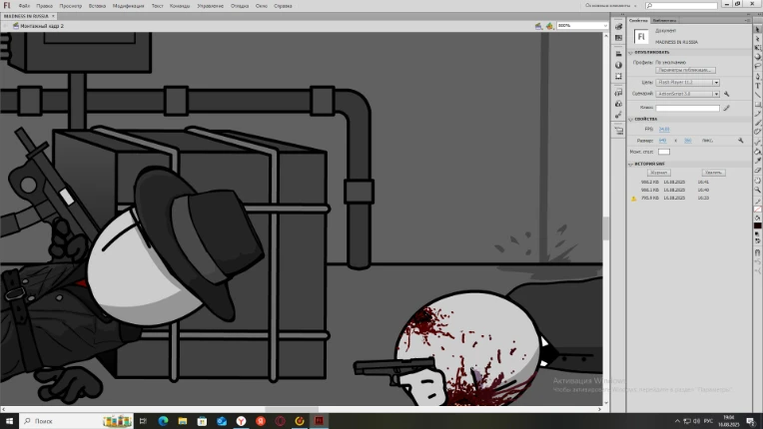The width and height of the screenshot is (763, 429).
Task: Click the edit class definition pencil icon
Action: click(x=726, y=108)
